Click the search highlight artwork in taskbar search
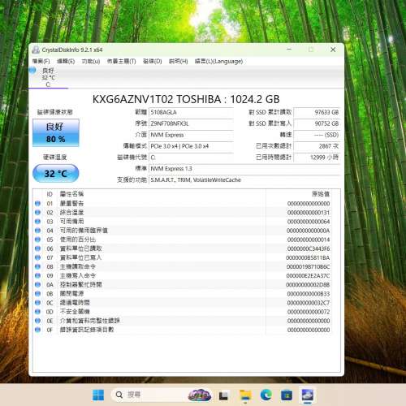406x406 pixels. (200, 395)
